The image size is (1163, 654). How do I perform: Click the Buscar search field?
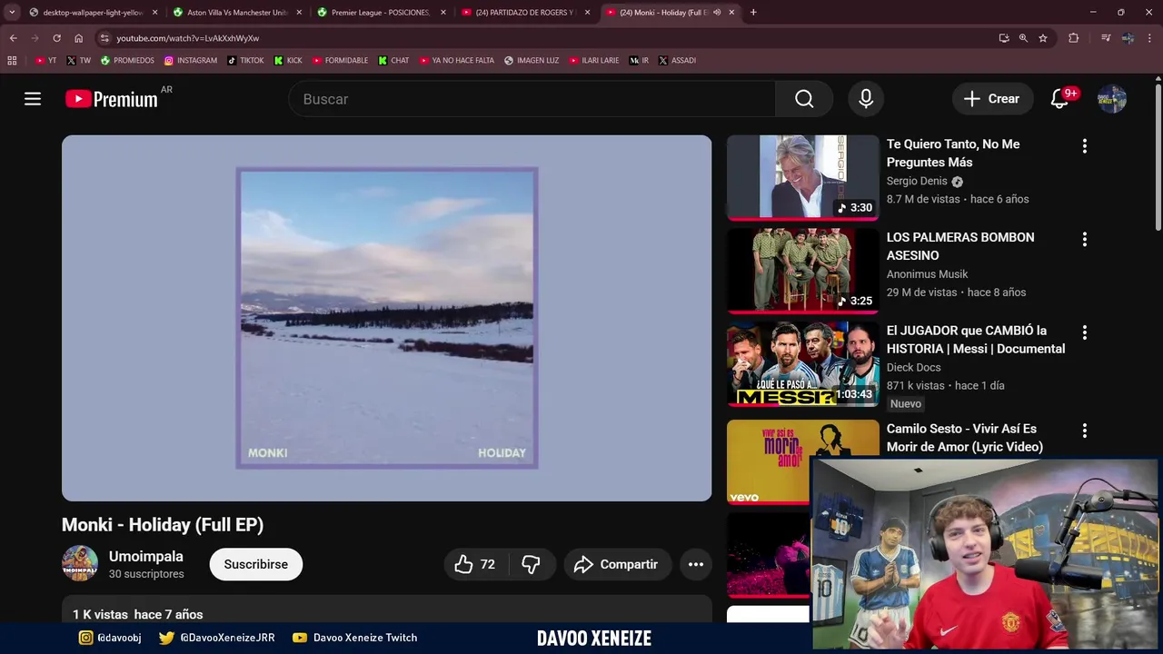click(x=532, y=99)
